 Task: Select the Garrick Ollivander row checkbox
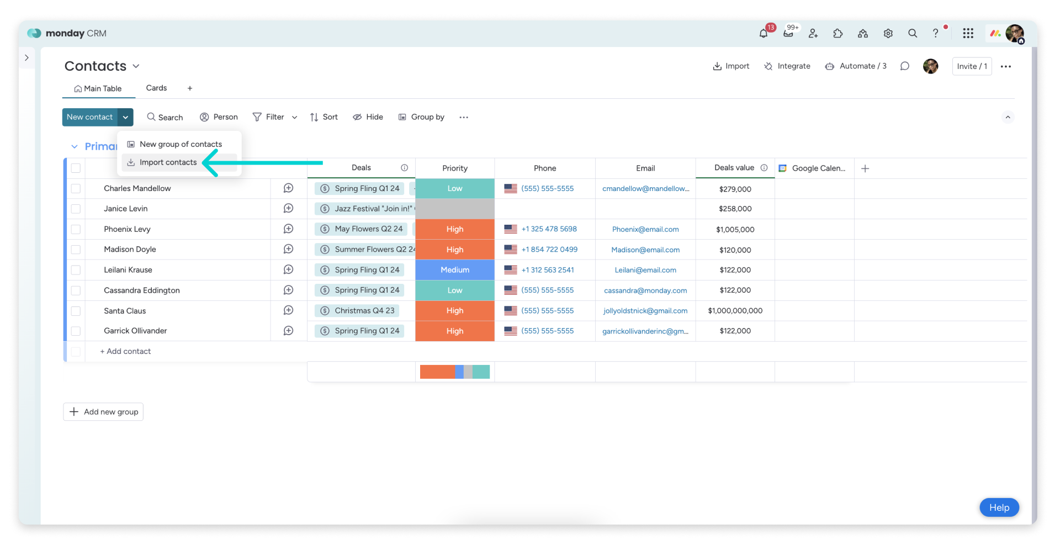76,331
